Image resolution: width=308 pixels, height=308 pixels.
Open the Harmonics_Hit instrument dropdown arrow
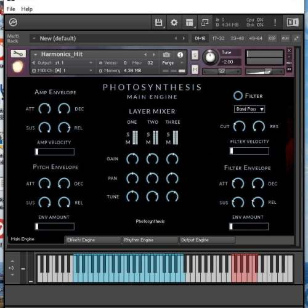coord(36,55)
